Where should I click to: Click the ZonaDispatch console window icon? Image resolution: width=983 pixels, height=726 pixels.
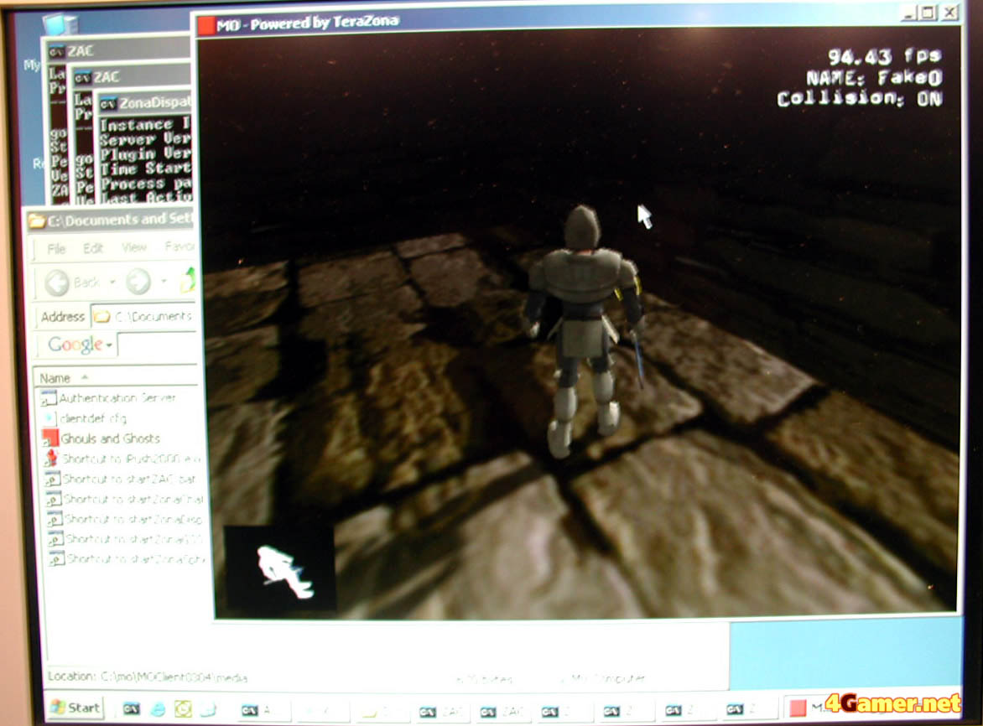click(x=108, y=104)
